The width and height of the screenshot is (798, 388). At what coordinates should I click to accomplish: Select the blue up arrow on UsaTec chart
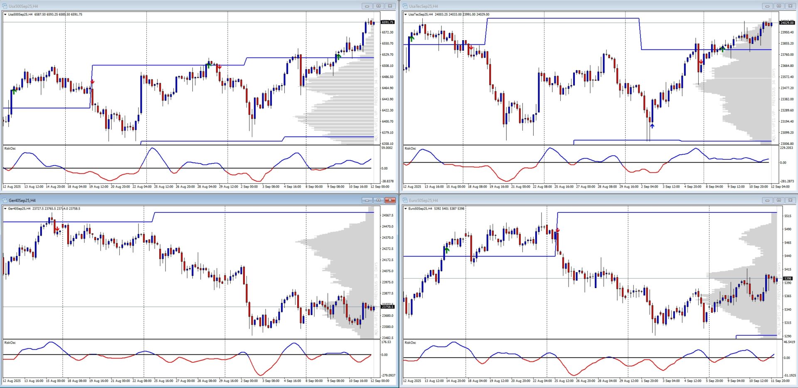[652, 125]
